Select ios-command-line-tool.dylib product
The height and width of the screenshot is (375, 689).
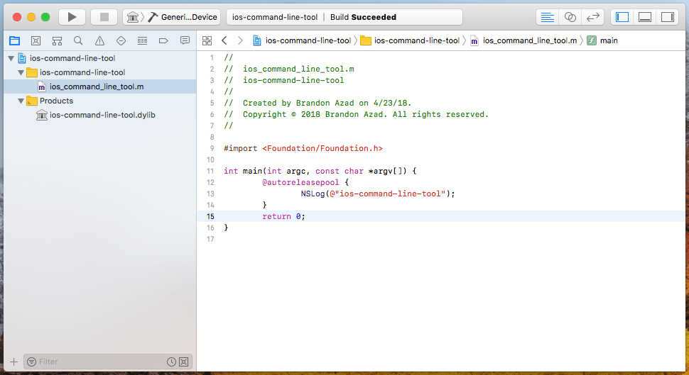pos(99,115)
